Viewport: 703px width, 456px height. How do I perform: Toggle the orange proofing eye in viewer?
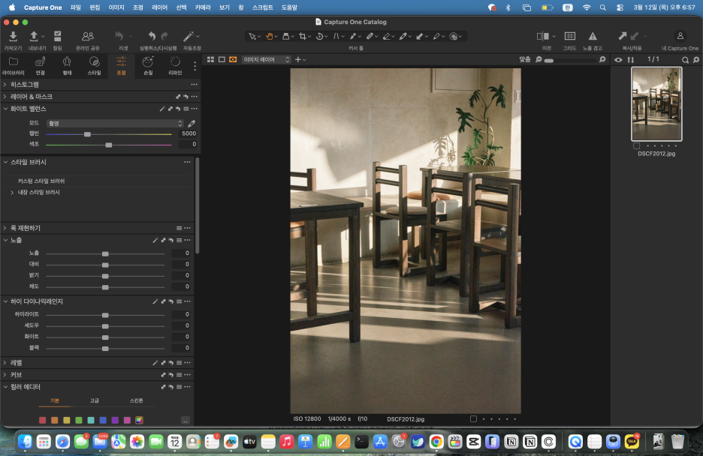(233, 59)
